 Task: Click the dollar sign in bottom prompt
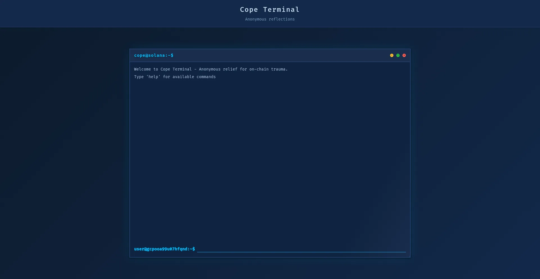coord(193,249)
